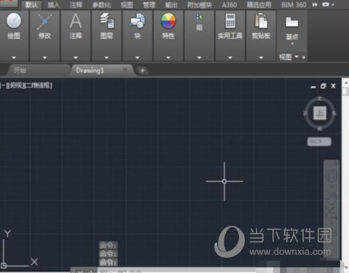Switch to the 注释 ribbon tab
The image size is (349, 273).
[x=76, y=4]
